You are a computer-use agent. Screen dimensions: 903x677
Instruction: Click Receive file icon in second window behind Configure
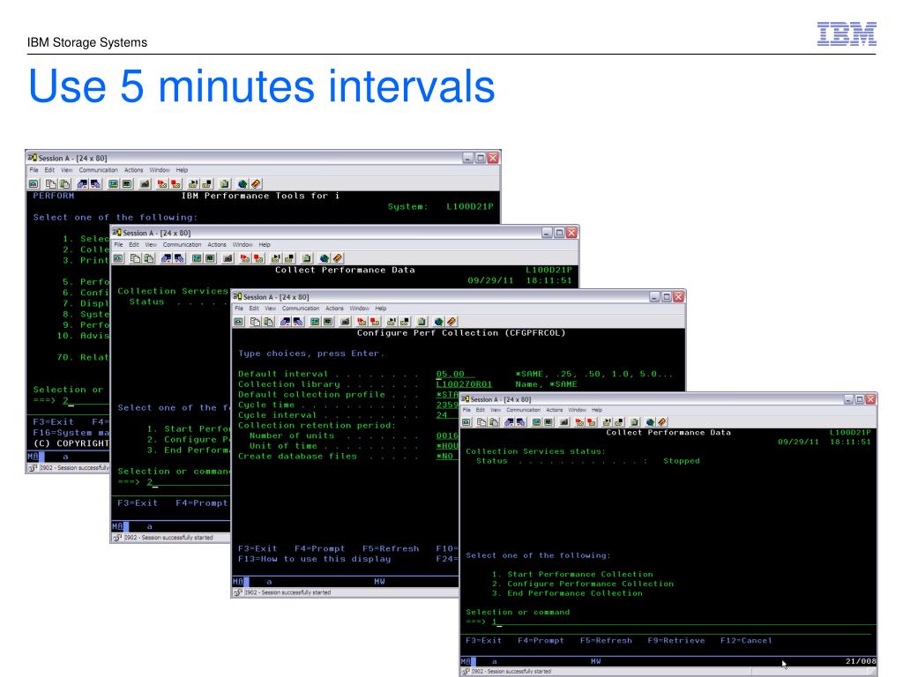179,258
